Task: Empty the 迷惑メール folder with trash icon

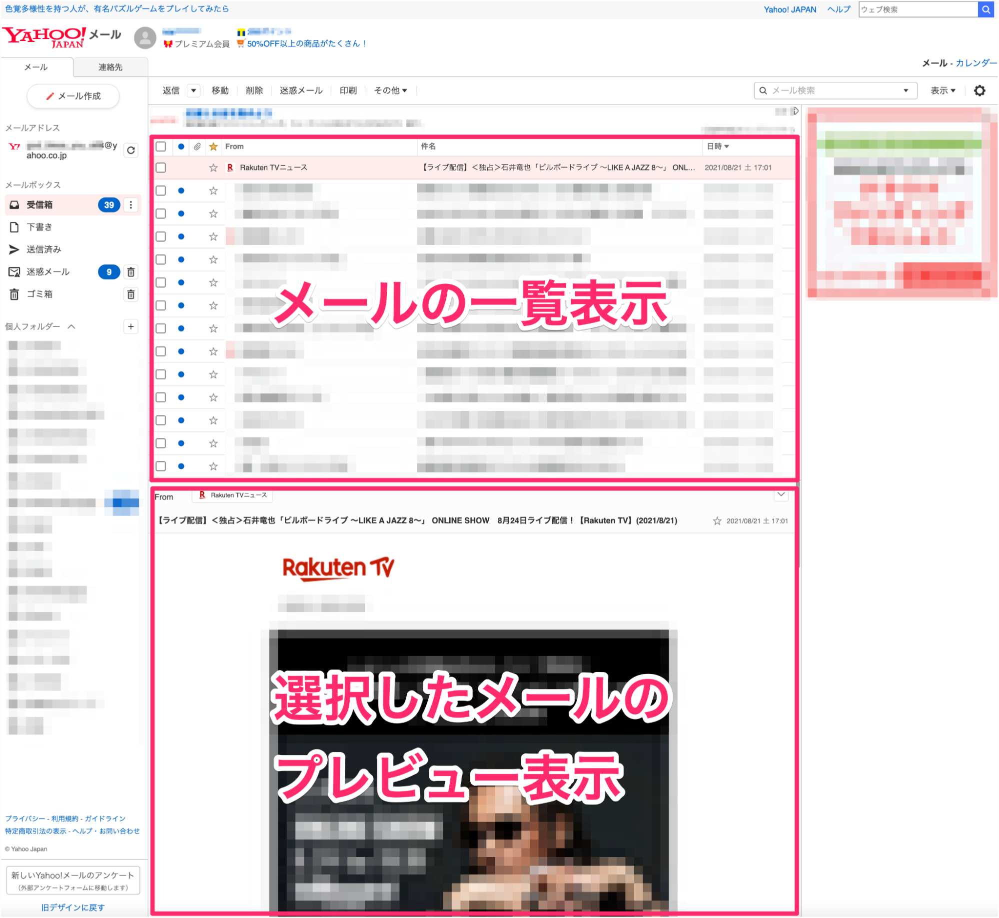Action: 131,272
